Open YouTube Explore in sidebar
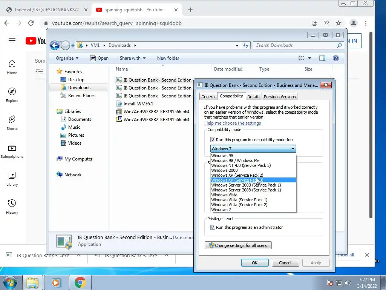The height and width of the screenshot is (290, 386). (12, 95)
